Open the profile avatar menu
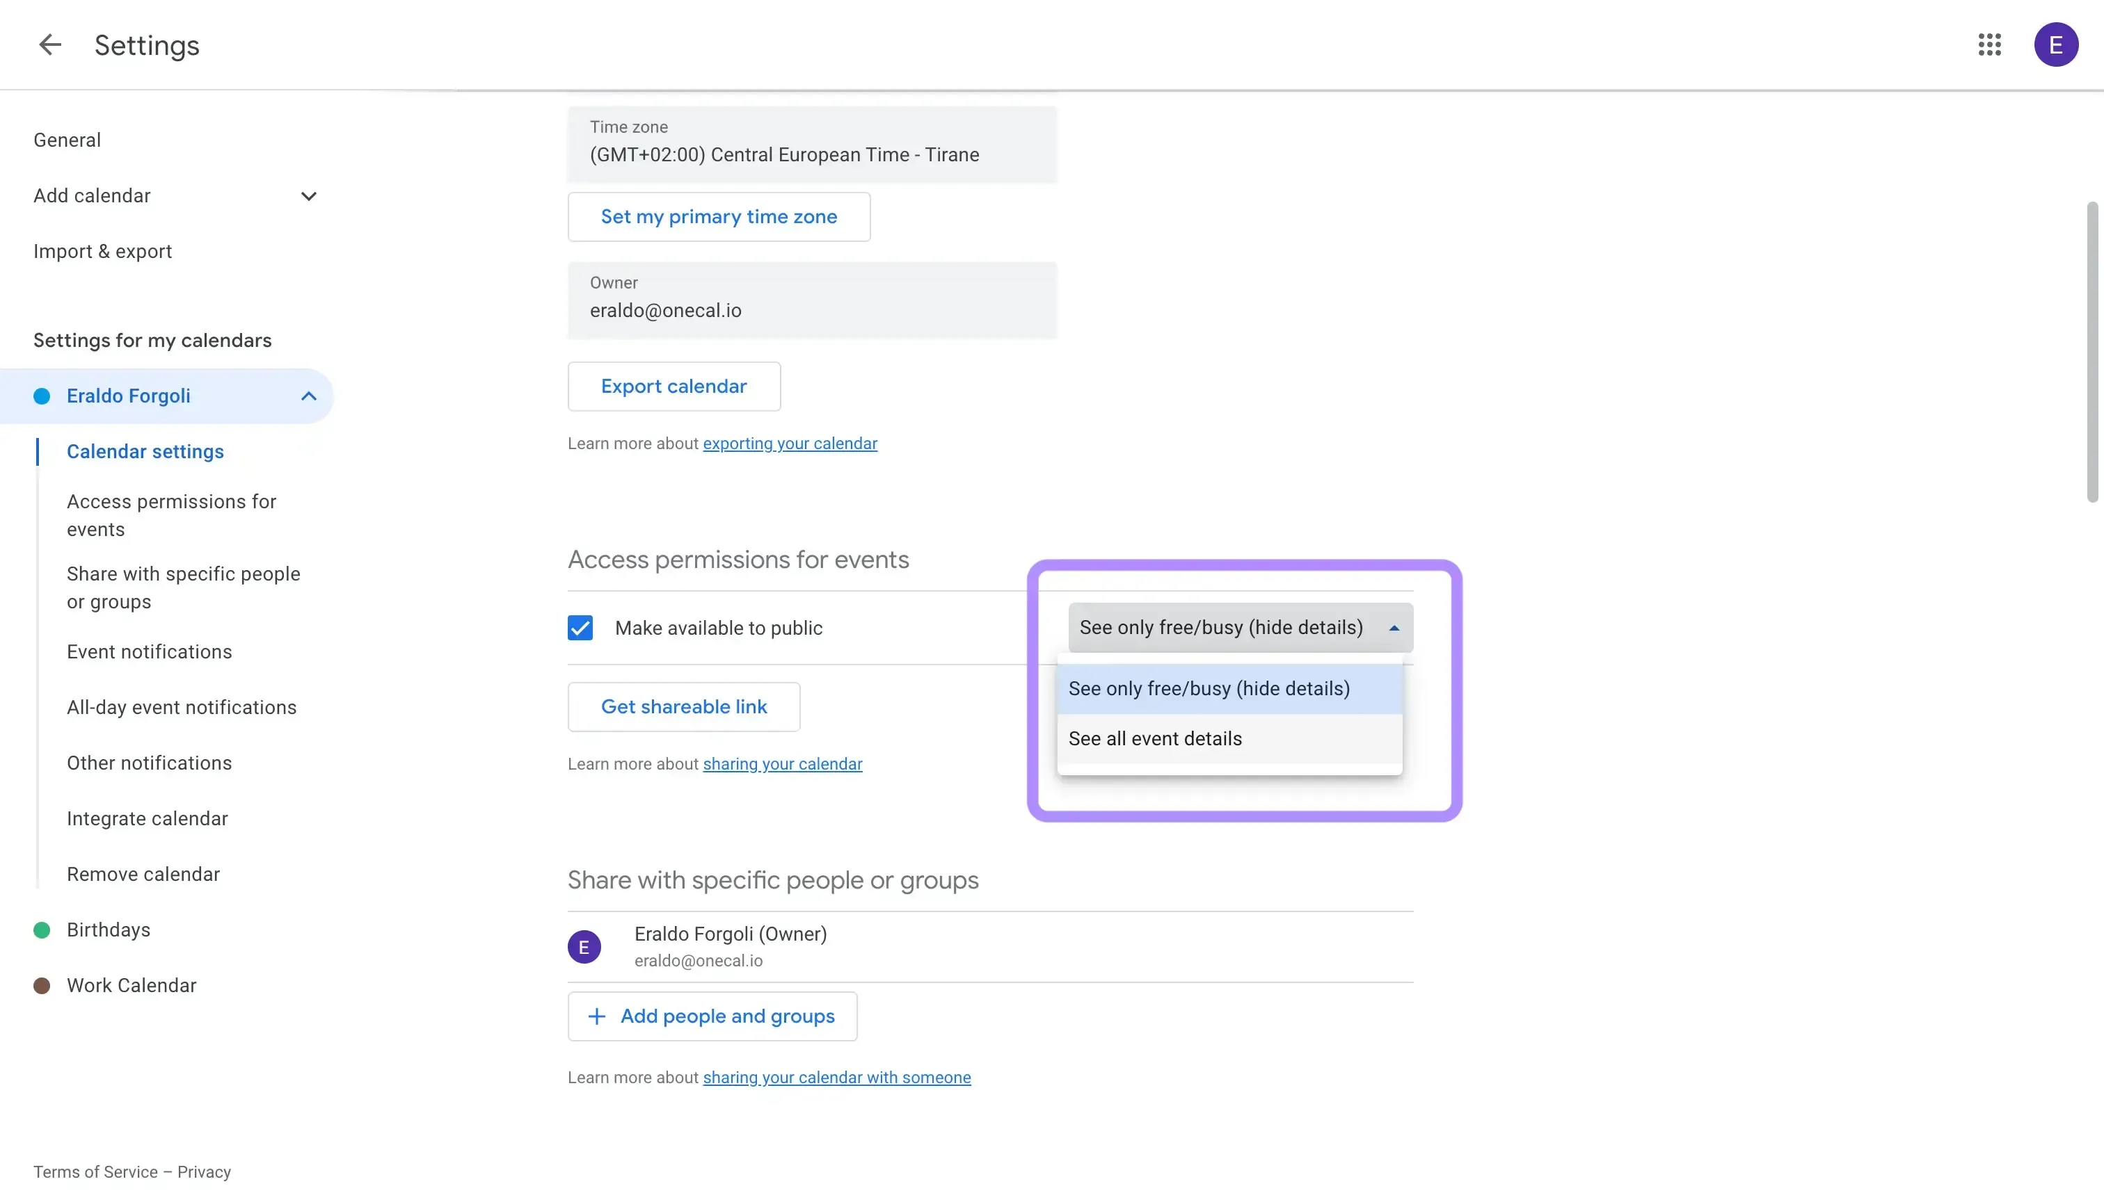Viewport: 2104px width, 1193px height. (x=2055, y=44)
